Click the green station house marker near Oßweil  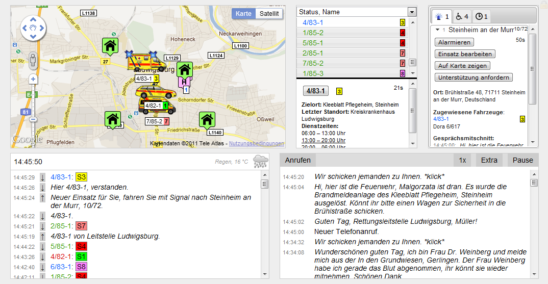(x=207, y=120)
